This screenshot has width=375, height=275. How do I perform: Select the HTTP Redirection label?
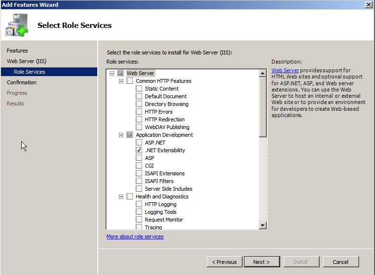pyautogui.click(x=165, y=119)
